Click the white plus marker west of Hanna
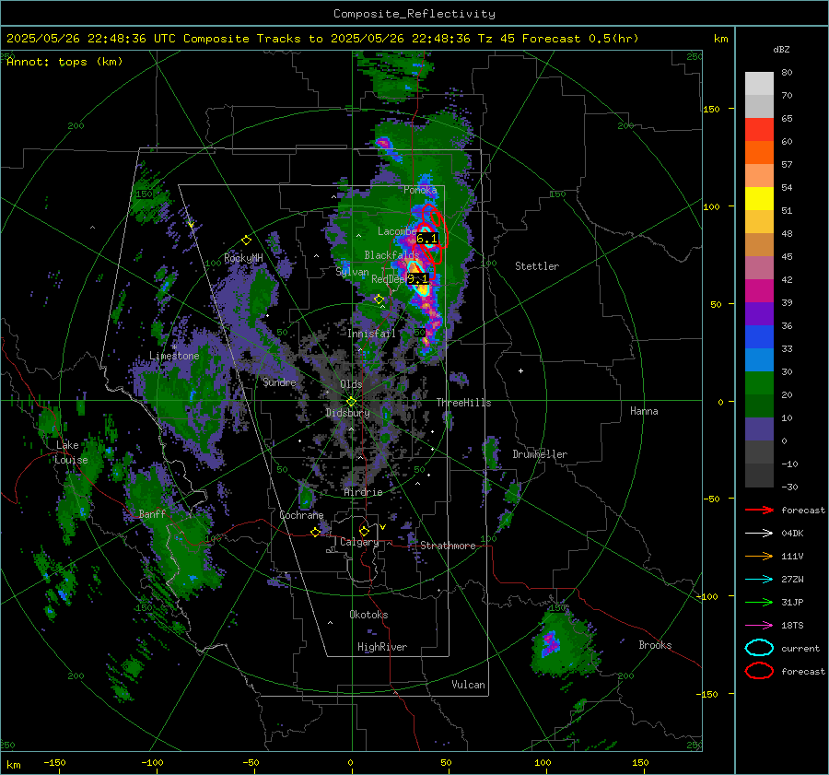Image resolution: width=829 pixels, height=775 pixels. [x=520, y=370]
